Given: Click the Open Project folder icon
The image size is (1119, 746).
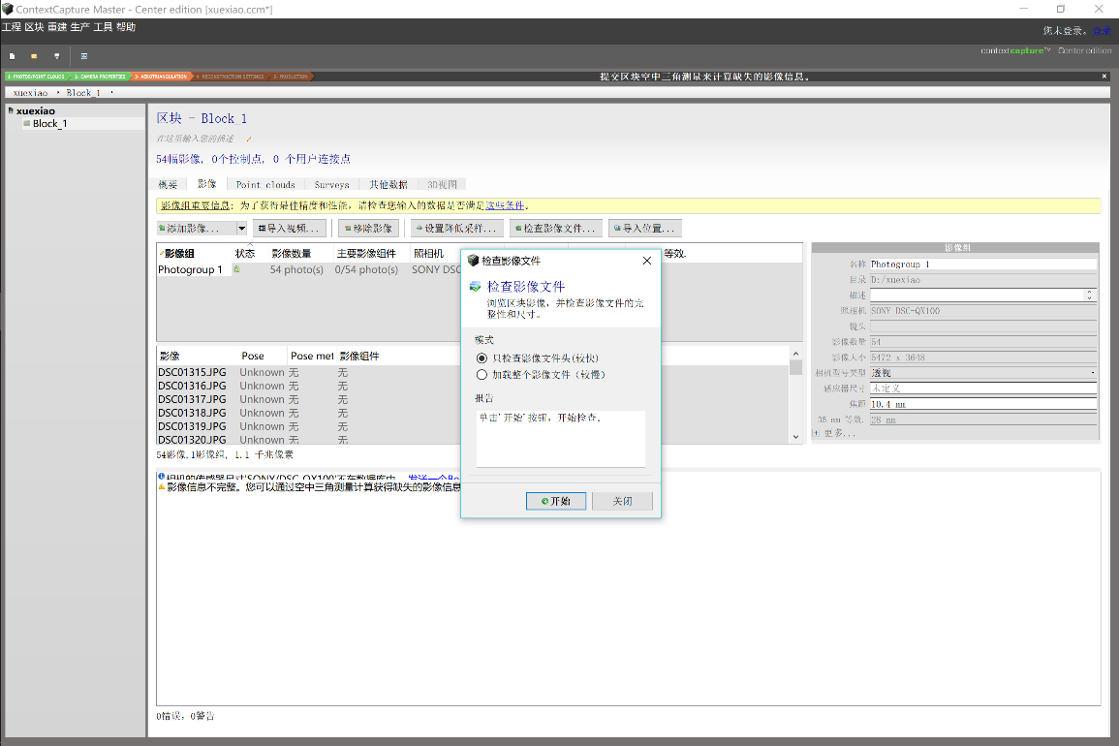Looking at the screenshot, I should click(34, 56).
